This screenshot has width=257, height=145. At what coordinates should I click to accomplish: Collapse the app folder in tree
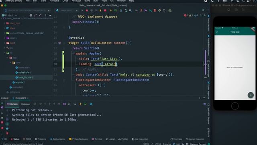7,58
